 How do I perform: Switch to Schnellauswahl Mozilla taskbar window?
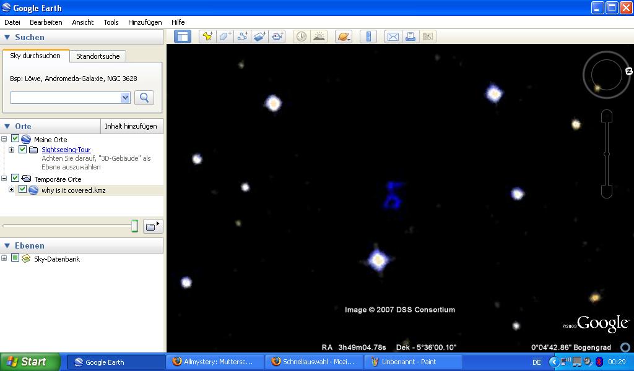point(314,362)
